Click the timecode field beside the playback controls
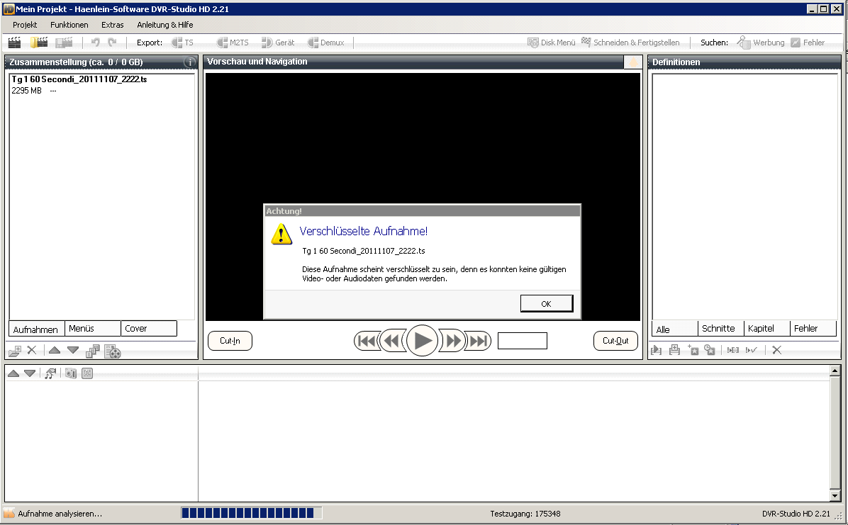The width and height of the screenshot is (848, 525). point(522,341)
